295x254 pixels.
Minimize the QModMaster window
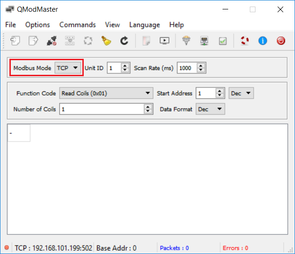(x=225, y=9)
